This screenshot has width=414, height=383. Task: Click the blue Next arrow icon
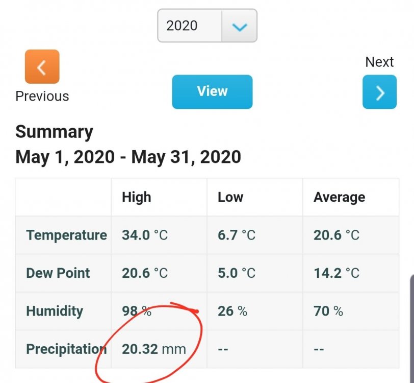click(379, 92)
